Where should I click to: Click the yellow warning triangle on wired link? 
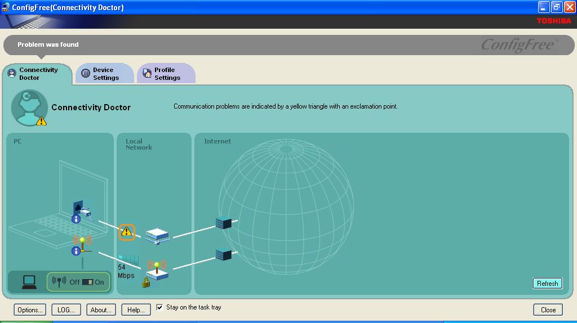click(x=127, y=231)
